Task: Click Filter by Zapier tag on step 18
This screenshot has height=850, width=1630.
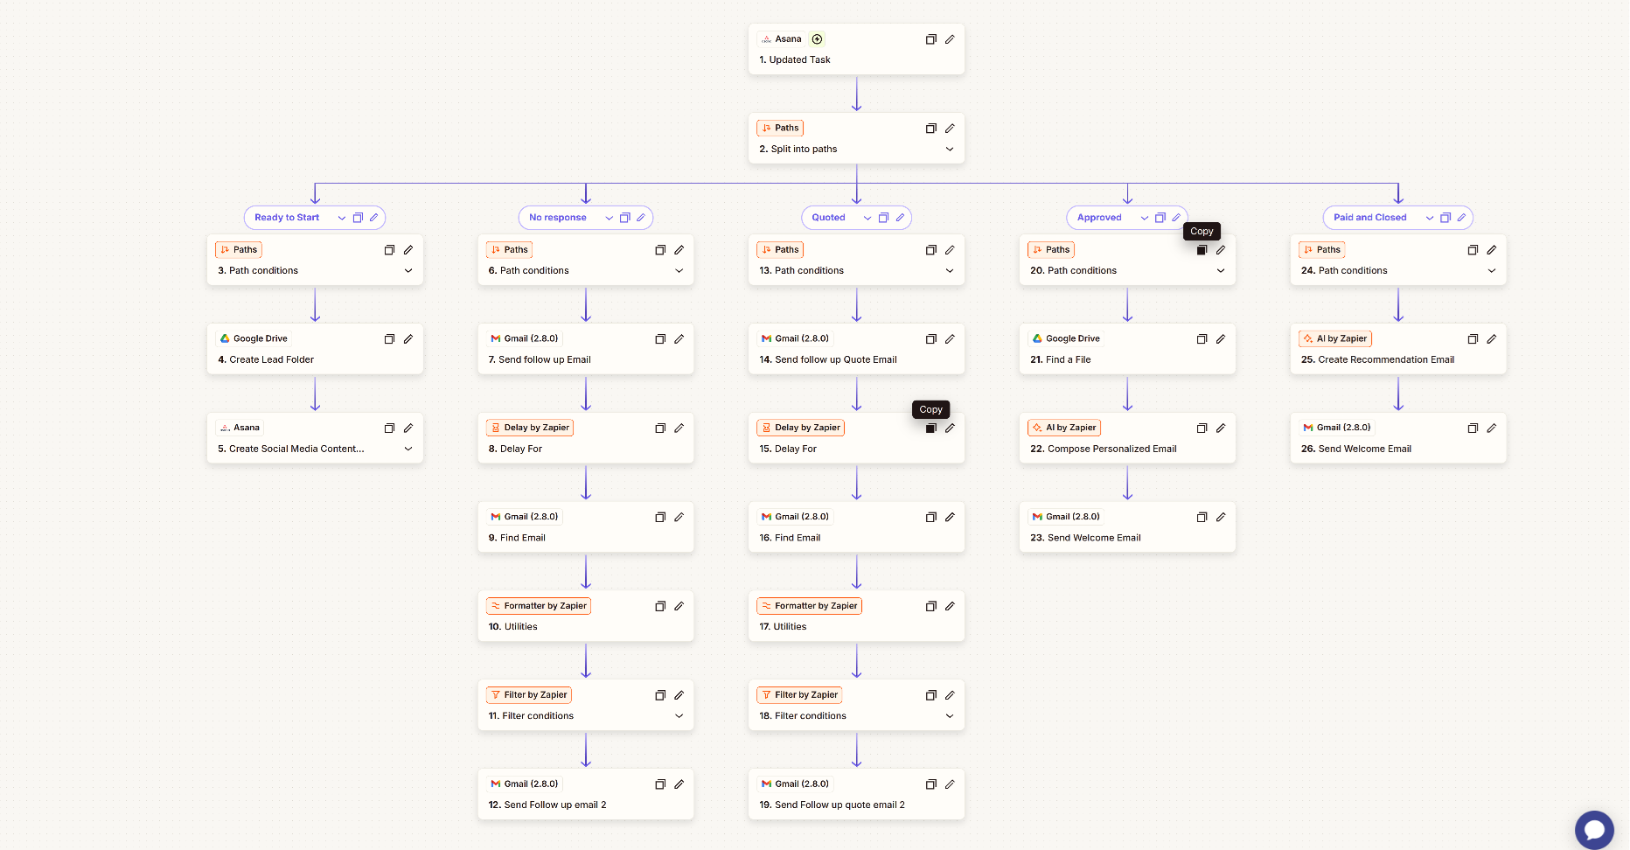Action: tap(799, 695)
